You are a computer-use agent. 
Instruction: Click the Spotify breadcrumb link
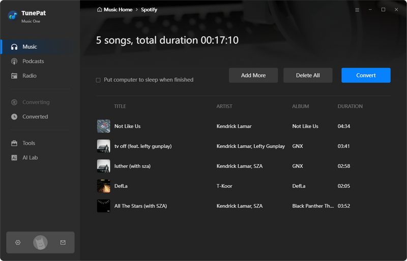[x=149, y=10]
